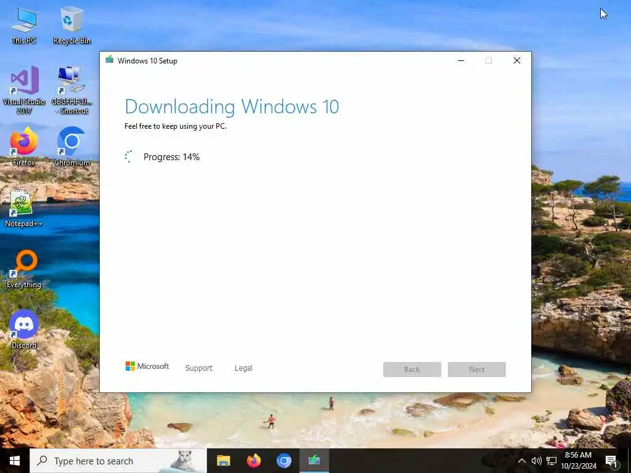
Task: Minimize the Windows 10 Setup window
Action: pyautogui.click(x=461, y=60)
